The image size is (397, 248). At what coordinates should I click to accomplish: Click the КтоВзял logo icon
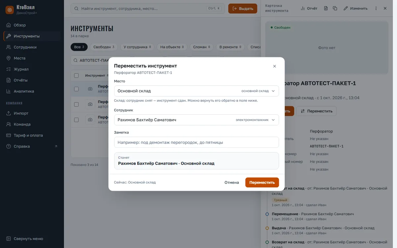coord(10,10)
